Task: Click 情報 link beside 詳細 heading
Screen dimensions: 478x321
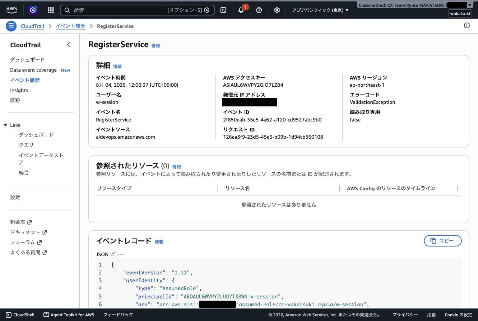Action: (x=117, y=66)
